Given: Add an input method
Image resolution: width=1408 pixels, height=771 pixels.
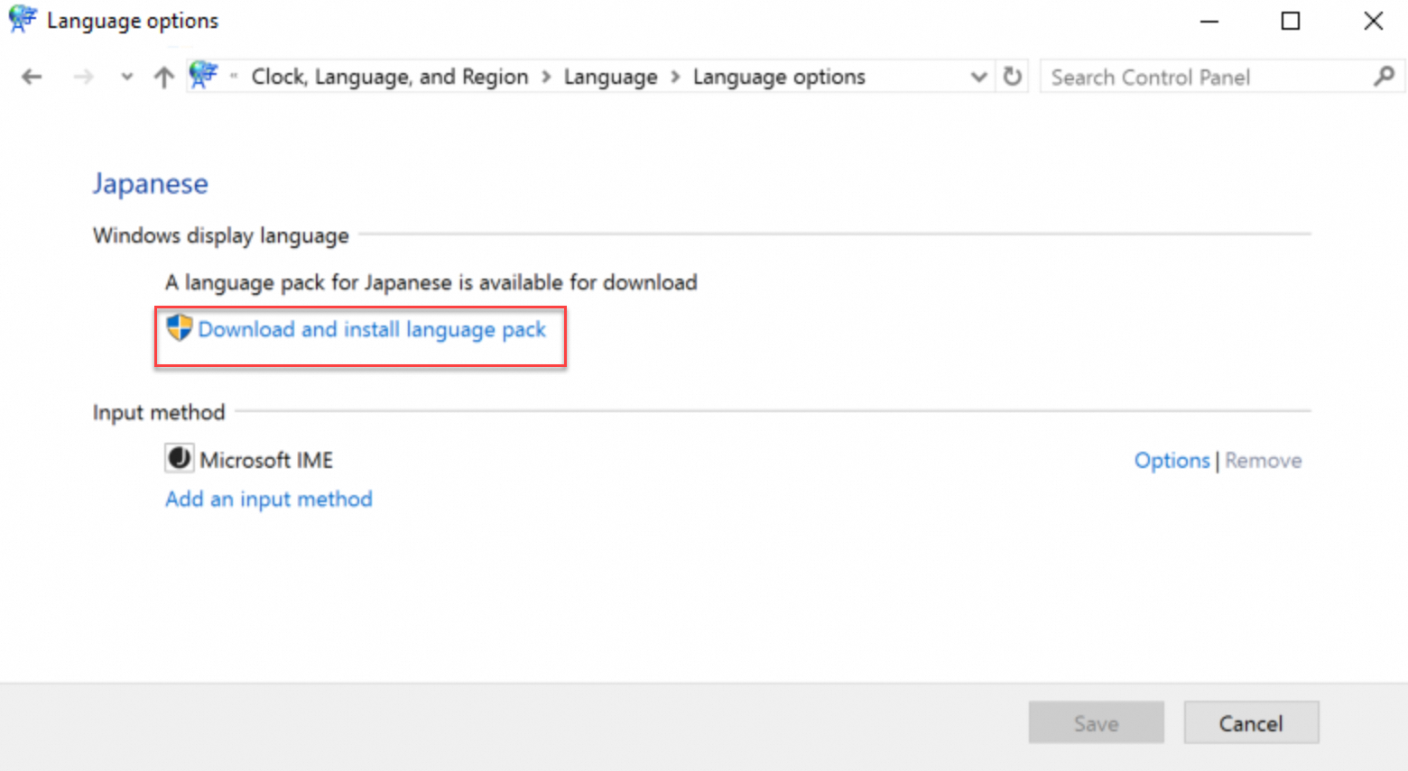Looking at the screenshot, I should 269,500.
